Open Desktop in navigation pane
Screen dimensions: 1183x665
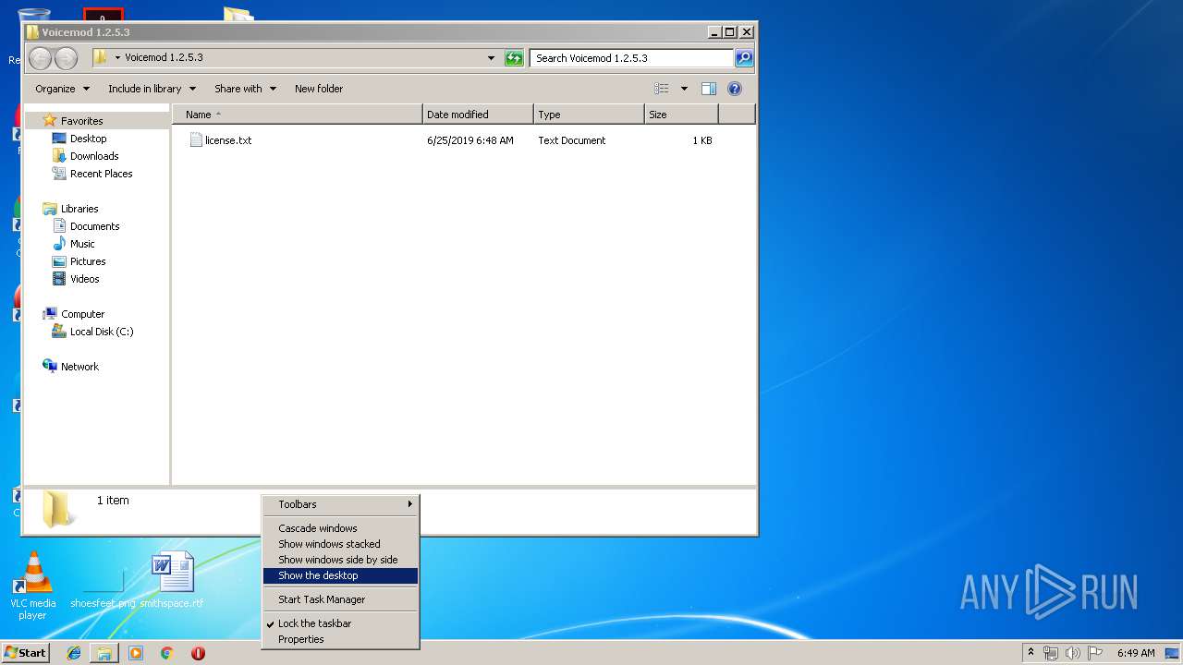coord(88,139)
